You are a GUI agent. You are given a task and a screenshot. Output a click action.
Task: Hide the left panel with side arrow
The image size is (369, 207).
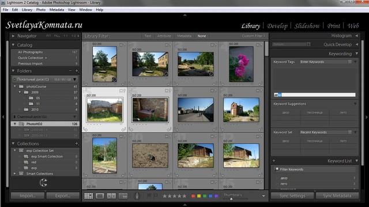tap(3, 117)
